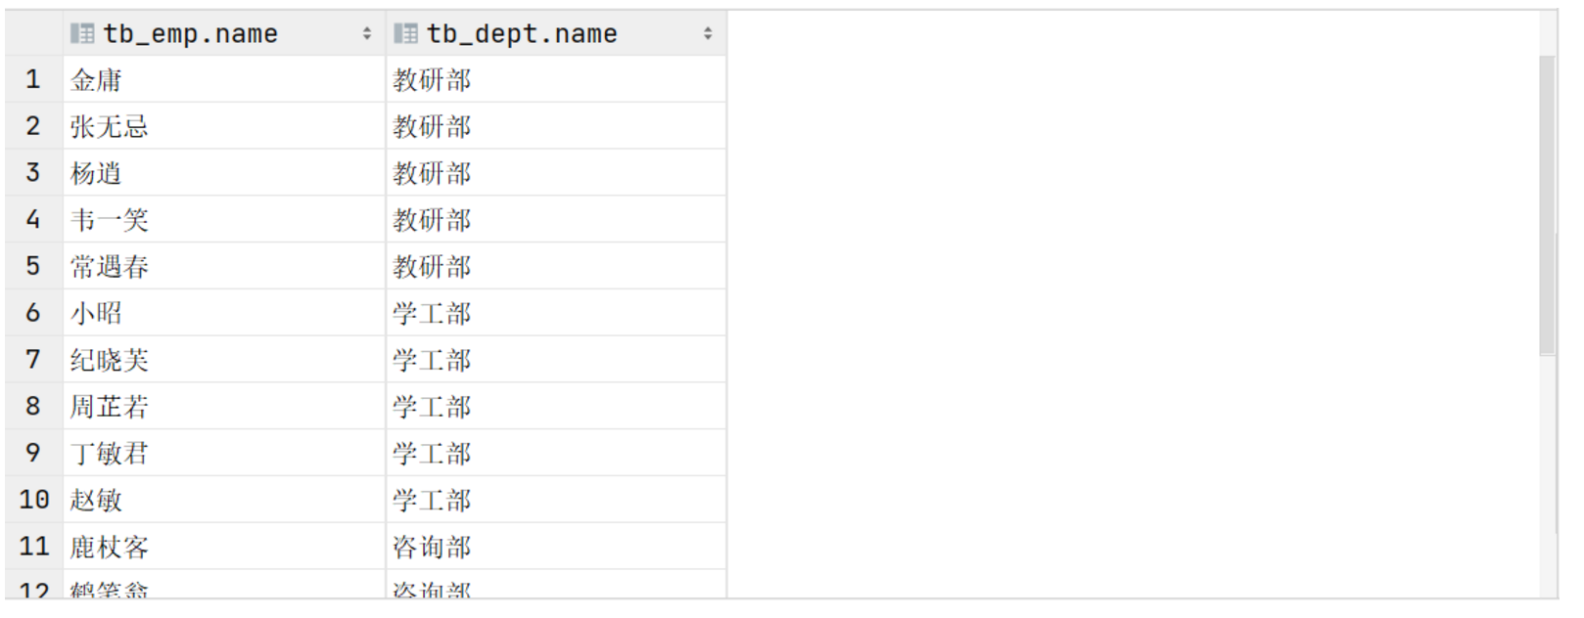This screenshot has height=618, width=1584.
Task: Select the tb_emp.name column header
Action: [186, 32]
